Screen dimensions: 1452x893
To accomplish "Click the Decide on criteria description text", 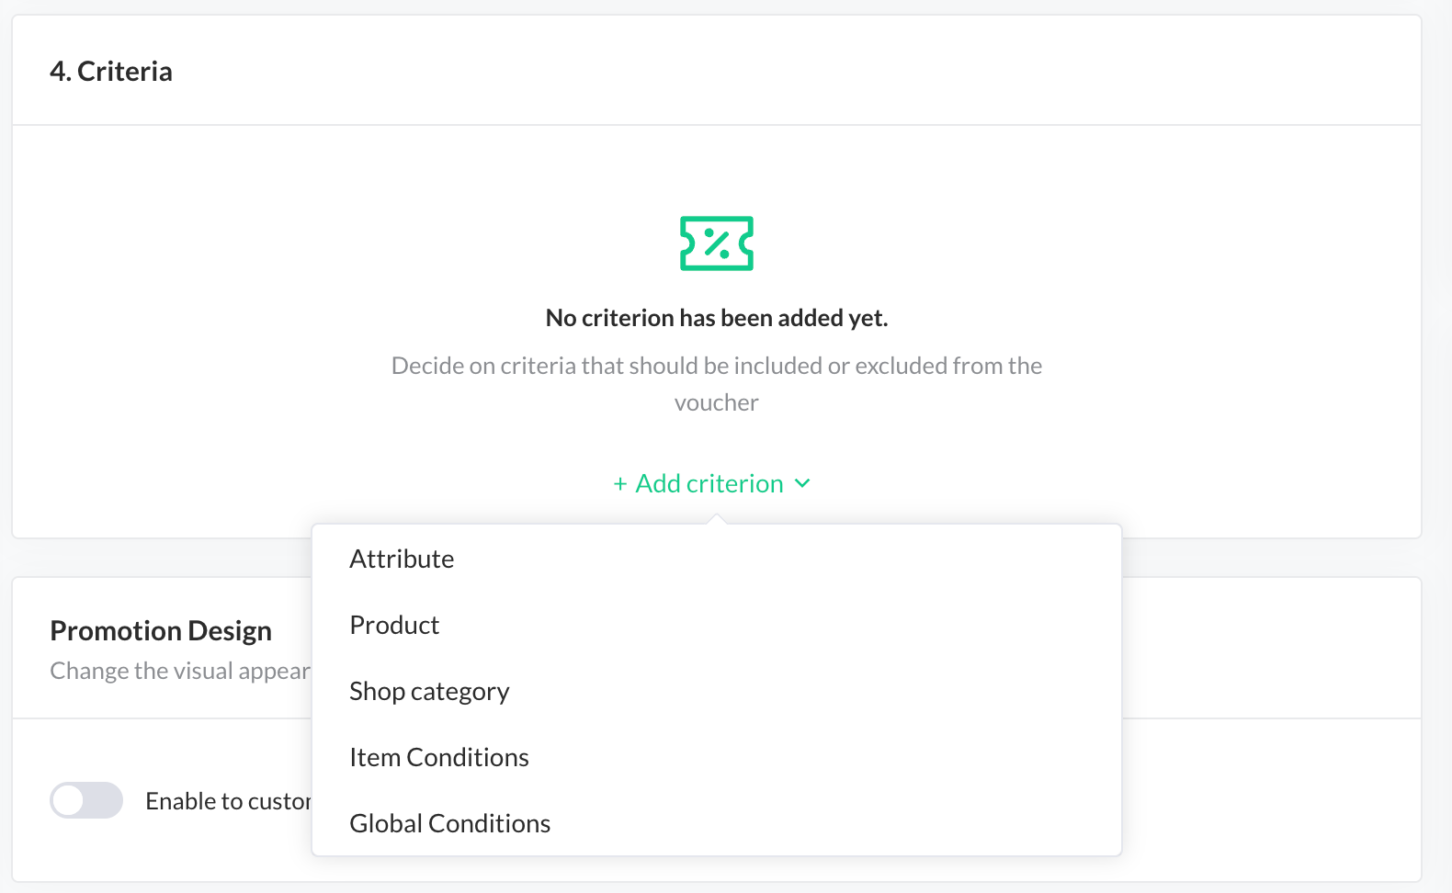I will (717, 366).
